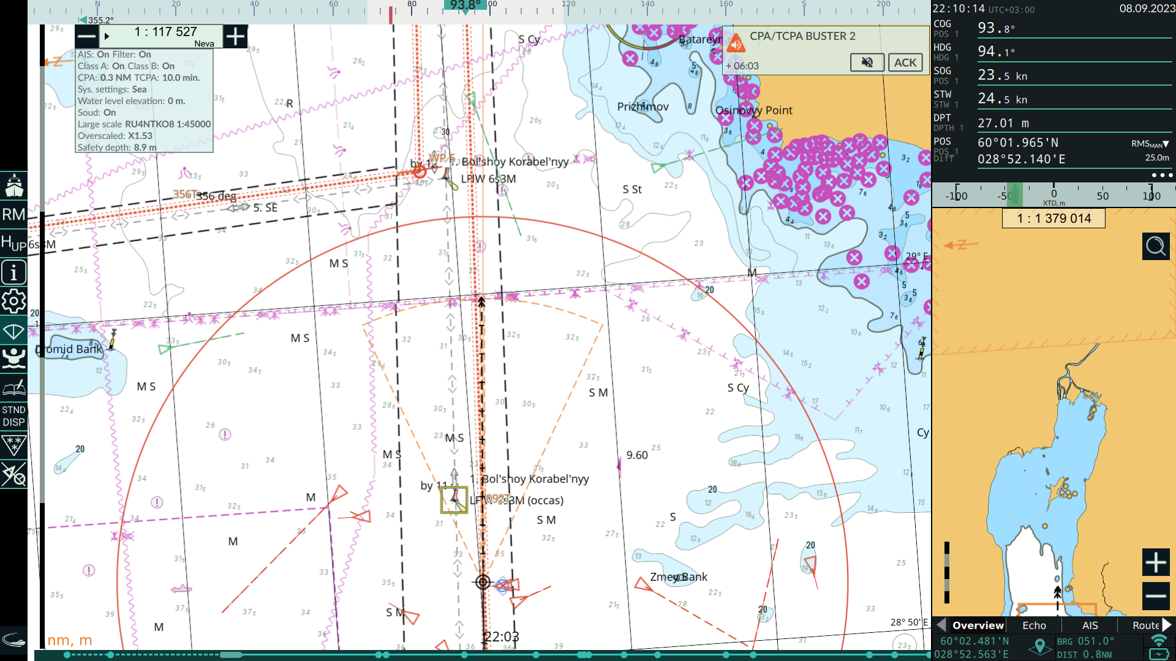Click the ship silhouette icon at bottom left
The width and height of the screenshot is (1176, 661).
[13, 640]
